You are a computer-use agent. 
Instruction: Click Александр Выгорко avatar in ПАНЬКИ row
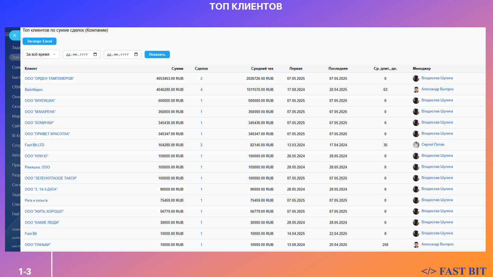416,245
